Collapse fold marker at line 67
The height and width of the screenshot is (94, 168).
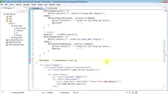click(34, 74)
